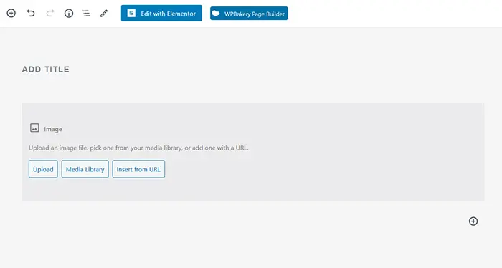Add a block with bottom-right plus icon
502x268 pixels.
(x=473, y=221)
